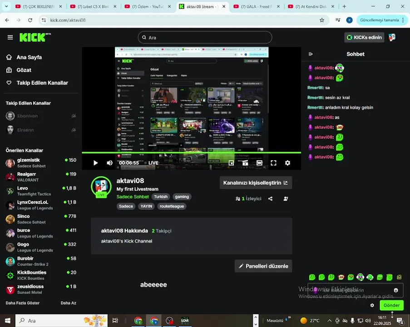The height and width of the screenshot is (327, 410).
Task: Insert the olive angry emote at row end
Action: (x=399, y=277)
